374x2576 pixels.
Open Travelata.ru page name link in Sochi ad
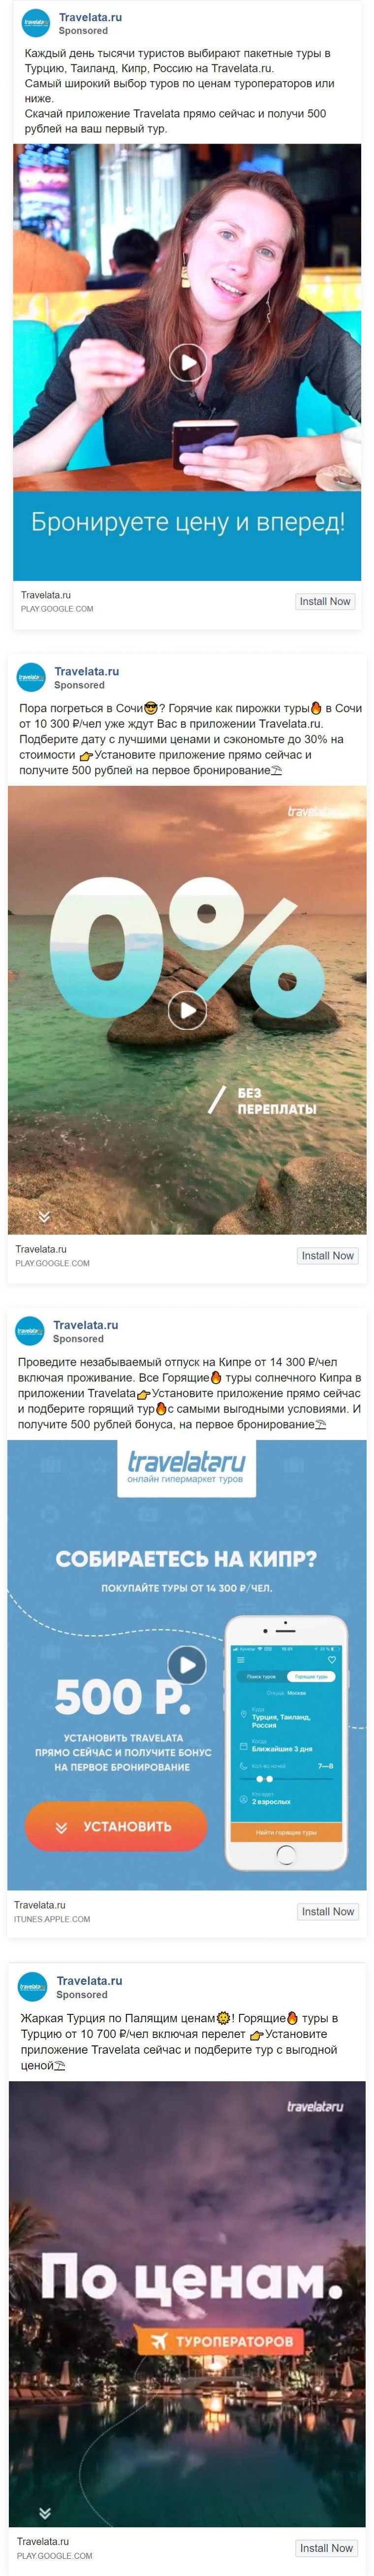[x=86, y=671]
